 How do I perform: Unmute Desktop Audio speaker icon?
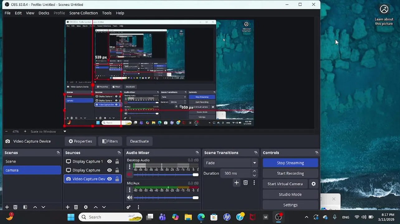130,175
